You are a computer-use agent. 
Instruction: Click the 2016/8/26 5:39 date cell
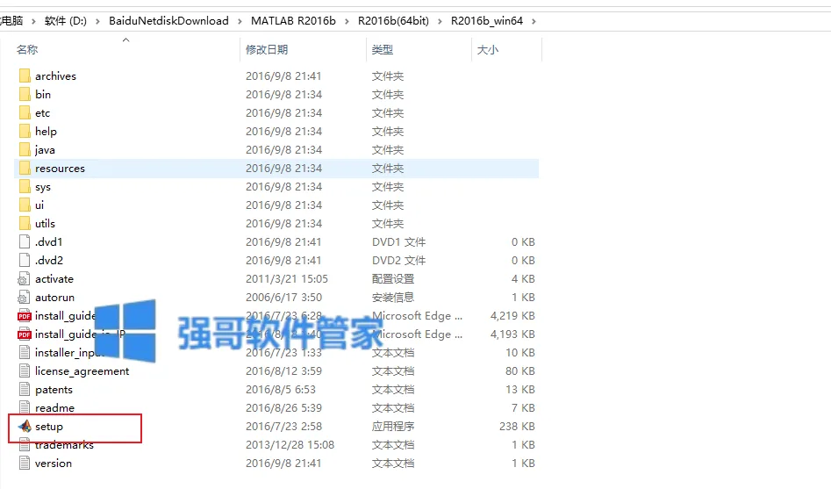283,408
